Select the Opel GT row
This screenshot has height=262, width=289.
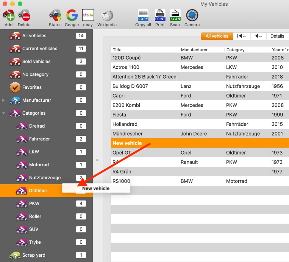[x=200, y=153]
